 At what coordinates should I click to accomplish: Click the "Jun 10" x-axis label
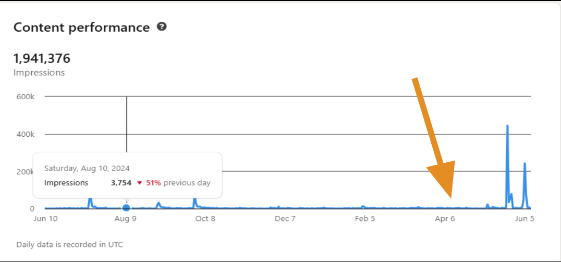coord(45,218)
